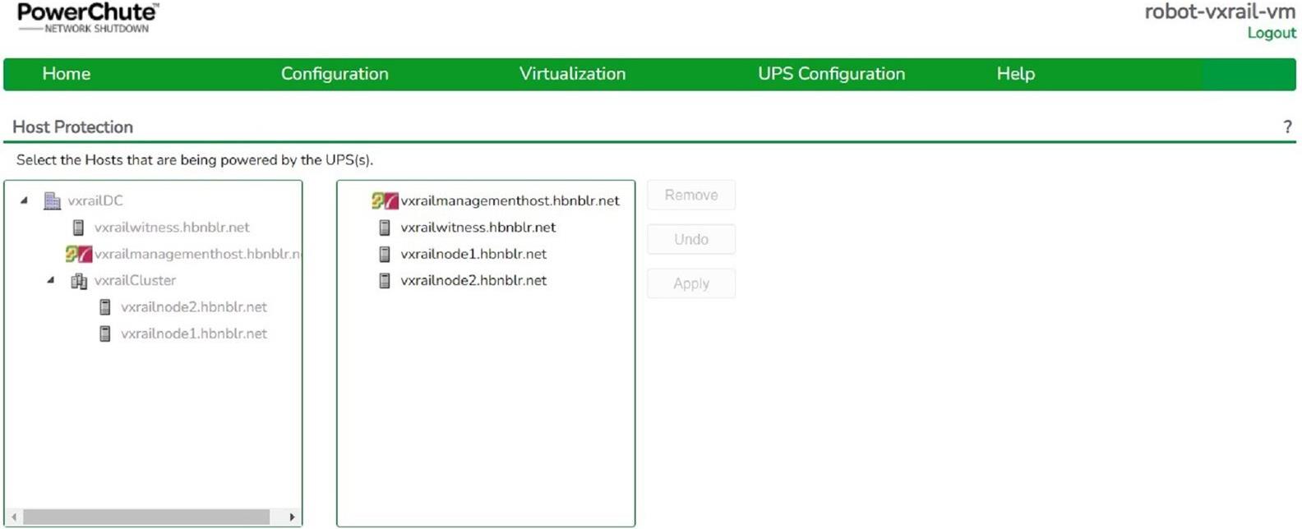Click the vxrailCluster cluster icon
The width and height of the screenshot is (1302, 529).
pos(79,281)
